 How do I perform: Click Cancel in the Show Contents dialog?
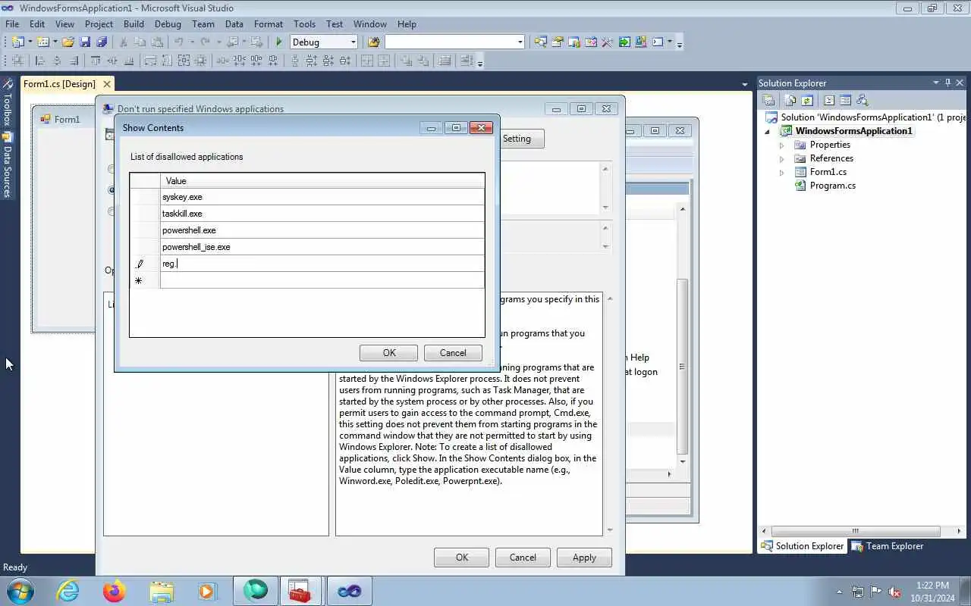click(x=453, y=353)
